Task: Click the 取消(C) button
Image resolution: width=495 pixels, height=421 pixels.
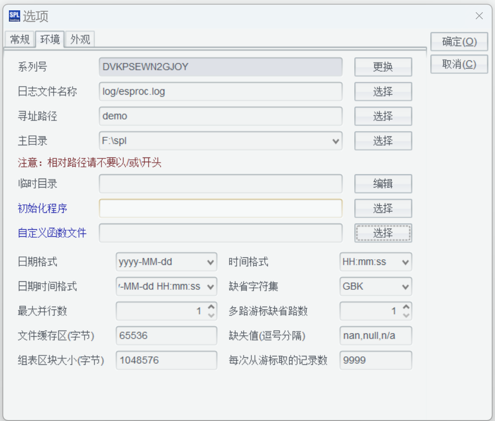Action: [459, 65]
